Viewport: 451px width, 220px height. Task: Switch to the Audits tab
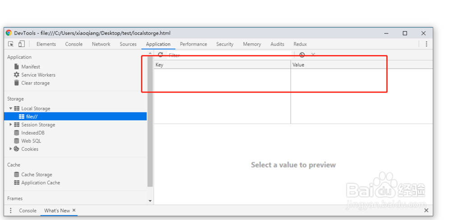[277, 44]
